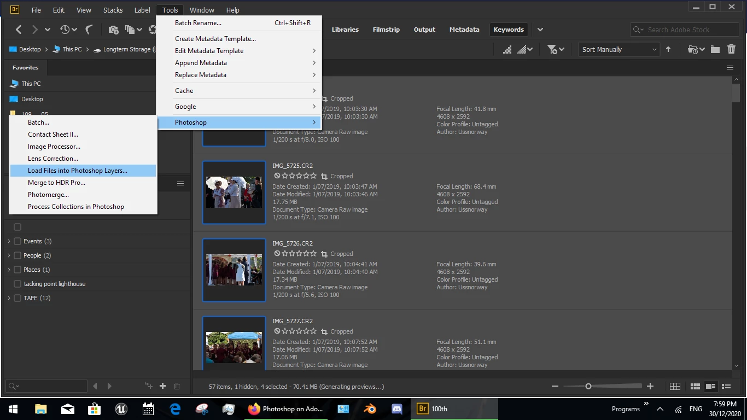The image size is (747, 420).
Task: Click Get Photos from Camera icon
Action: tap(113, 30)
